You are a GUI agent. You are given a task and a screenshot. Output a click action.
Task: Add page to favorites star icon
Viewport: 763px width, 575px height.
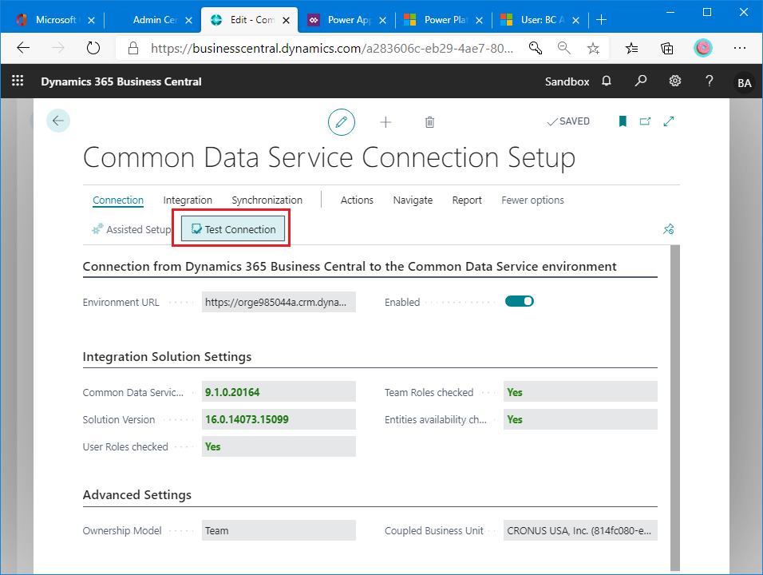click(593, 48)
